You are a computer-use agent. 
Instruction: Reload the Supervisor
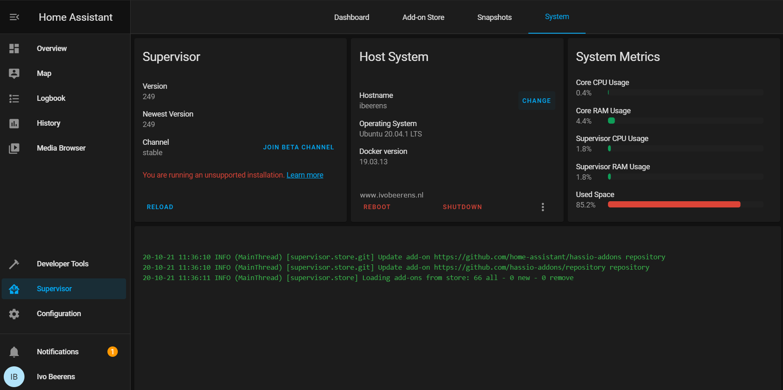(x=160, y=207)
